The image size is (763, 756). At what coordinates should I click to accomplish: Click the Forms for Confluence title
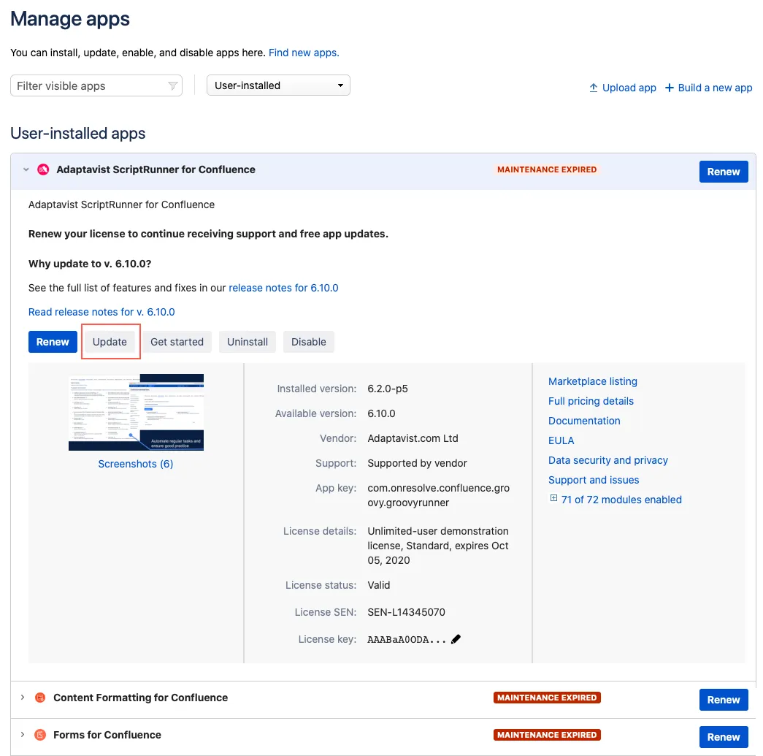point(107,735)
